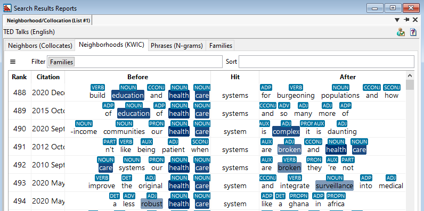This screenshot has width=424, height=211.
Task: Sort by the Rank column header
Action: (20, 77)
